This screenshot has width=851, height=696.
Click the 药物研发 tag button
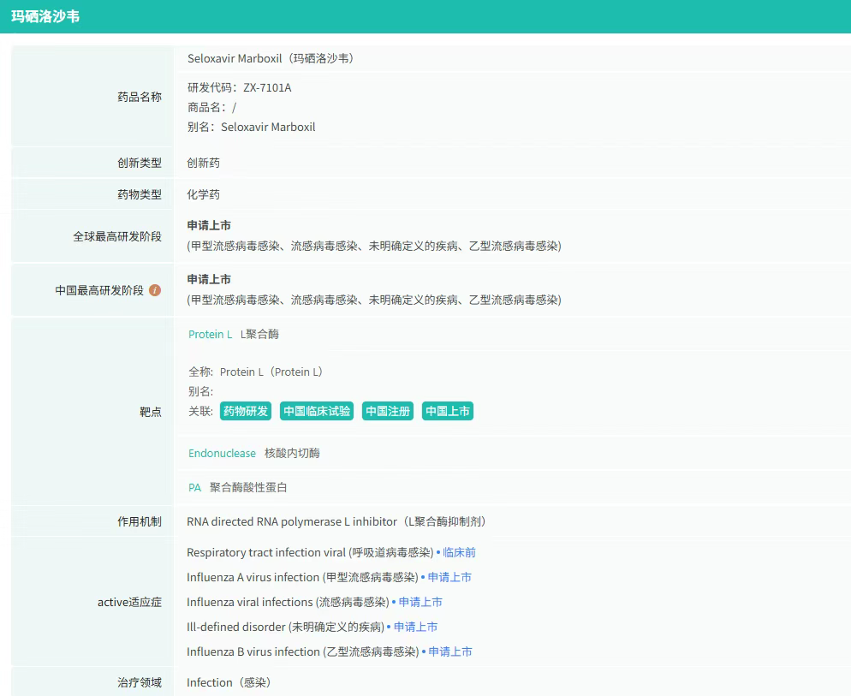pos(246,411)
